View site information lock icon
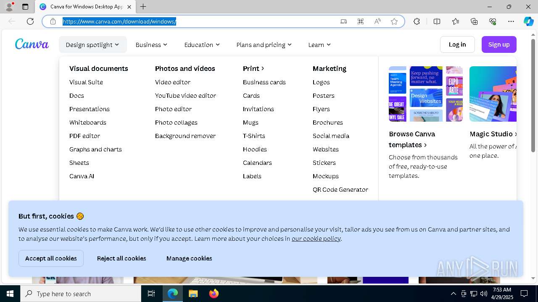This screenshot has width=538, height=302. click(x=53, y=21)
